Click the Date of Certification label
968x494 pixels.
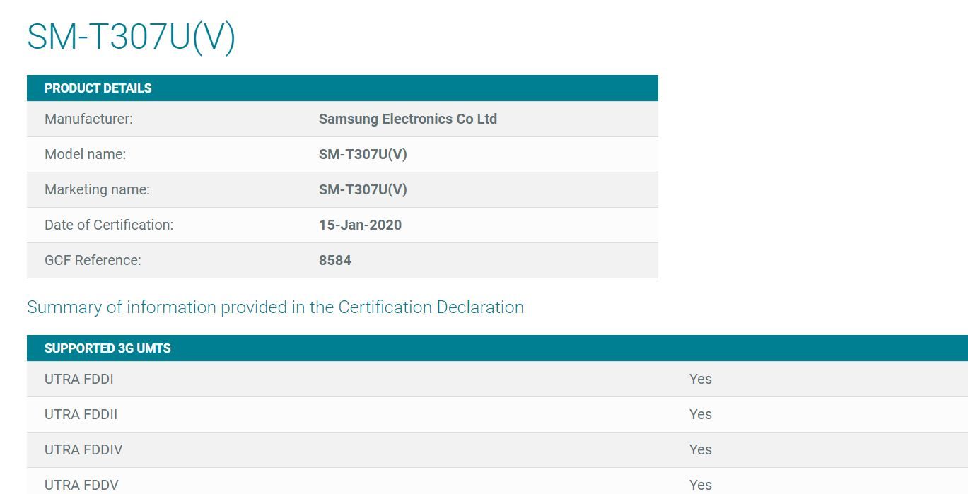(x=109, y=225)
